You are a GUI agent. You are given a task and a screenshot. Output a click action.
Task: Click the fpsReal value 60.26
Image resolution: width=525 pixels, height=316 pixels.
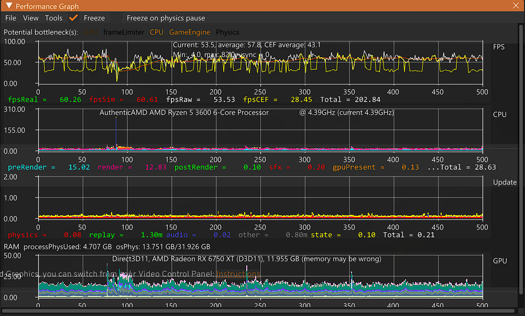tap(70, 100)
